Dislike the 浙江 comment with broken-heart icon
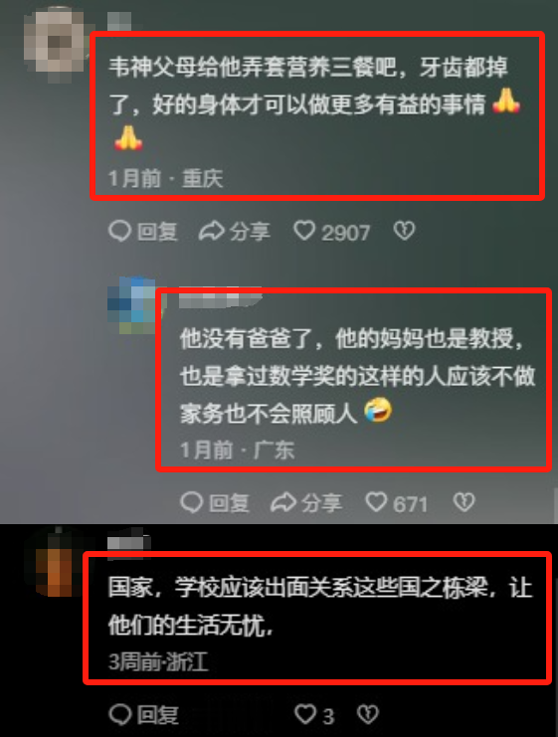The width and height of the screenshot is (558, 737). pyautogui.click(x=368, y=715)
